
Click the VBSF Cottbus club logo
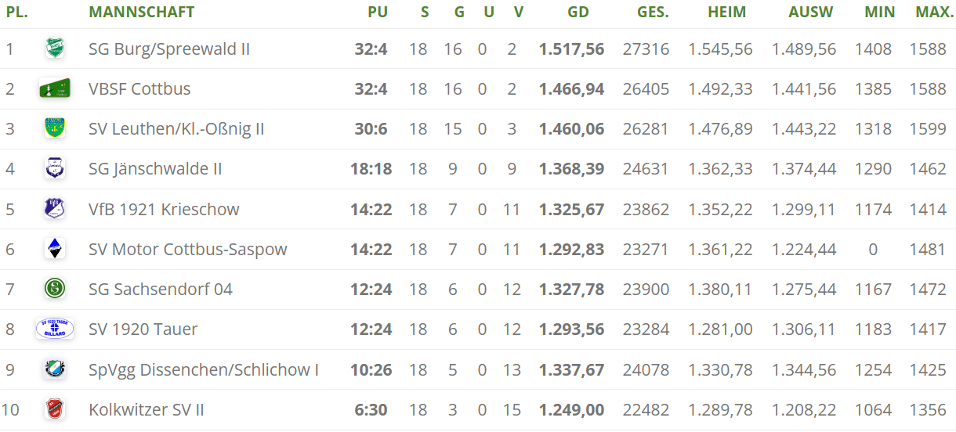point(55,88)
